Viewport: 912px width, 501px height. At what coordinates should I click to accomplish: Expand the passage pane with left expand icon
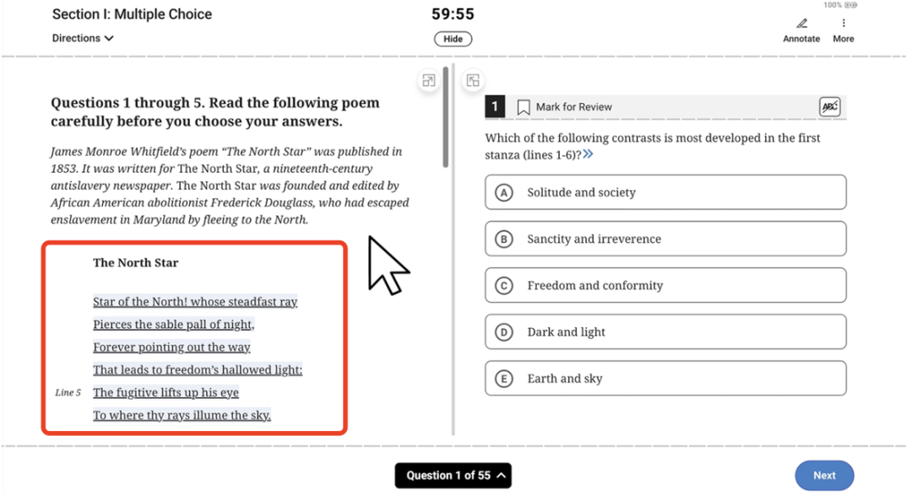429,81
